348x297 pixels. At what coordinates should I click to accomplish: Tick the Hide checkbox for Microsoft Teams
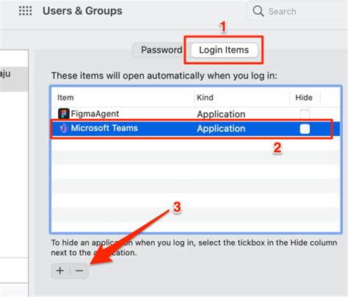[305, 129]
